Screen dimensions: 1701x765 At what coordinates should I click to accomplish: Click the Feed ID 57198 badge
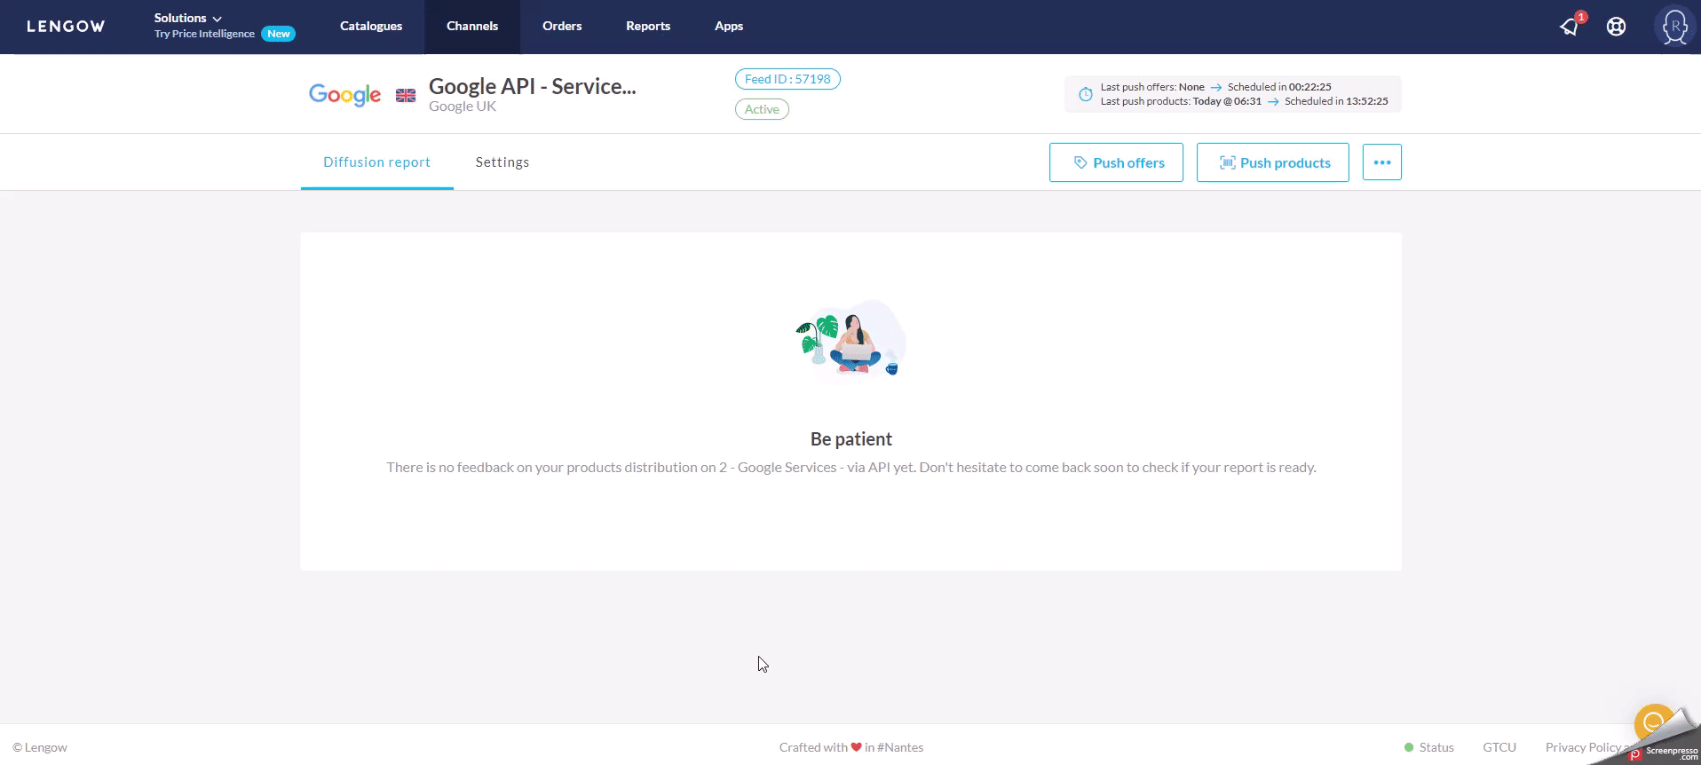click(x=787, y=79)
